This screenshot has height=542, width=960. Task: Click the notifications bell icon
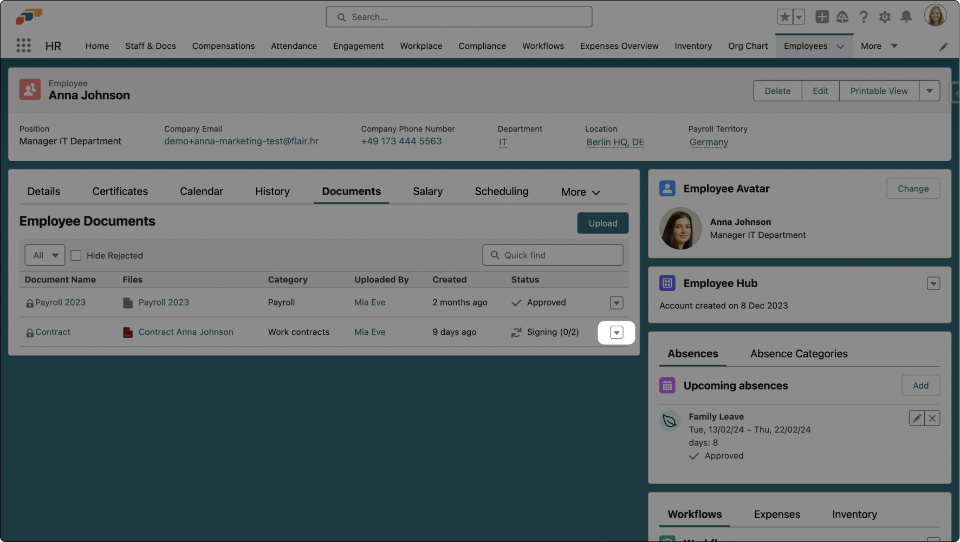(x=906, y=17)
